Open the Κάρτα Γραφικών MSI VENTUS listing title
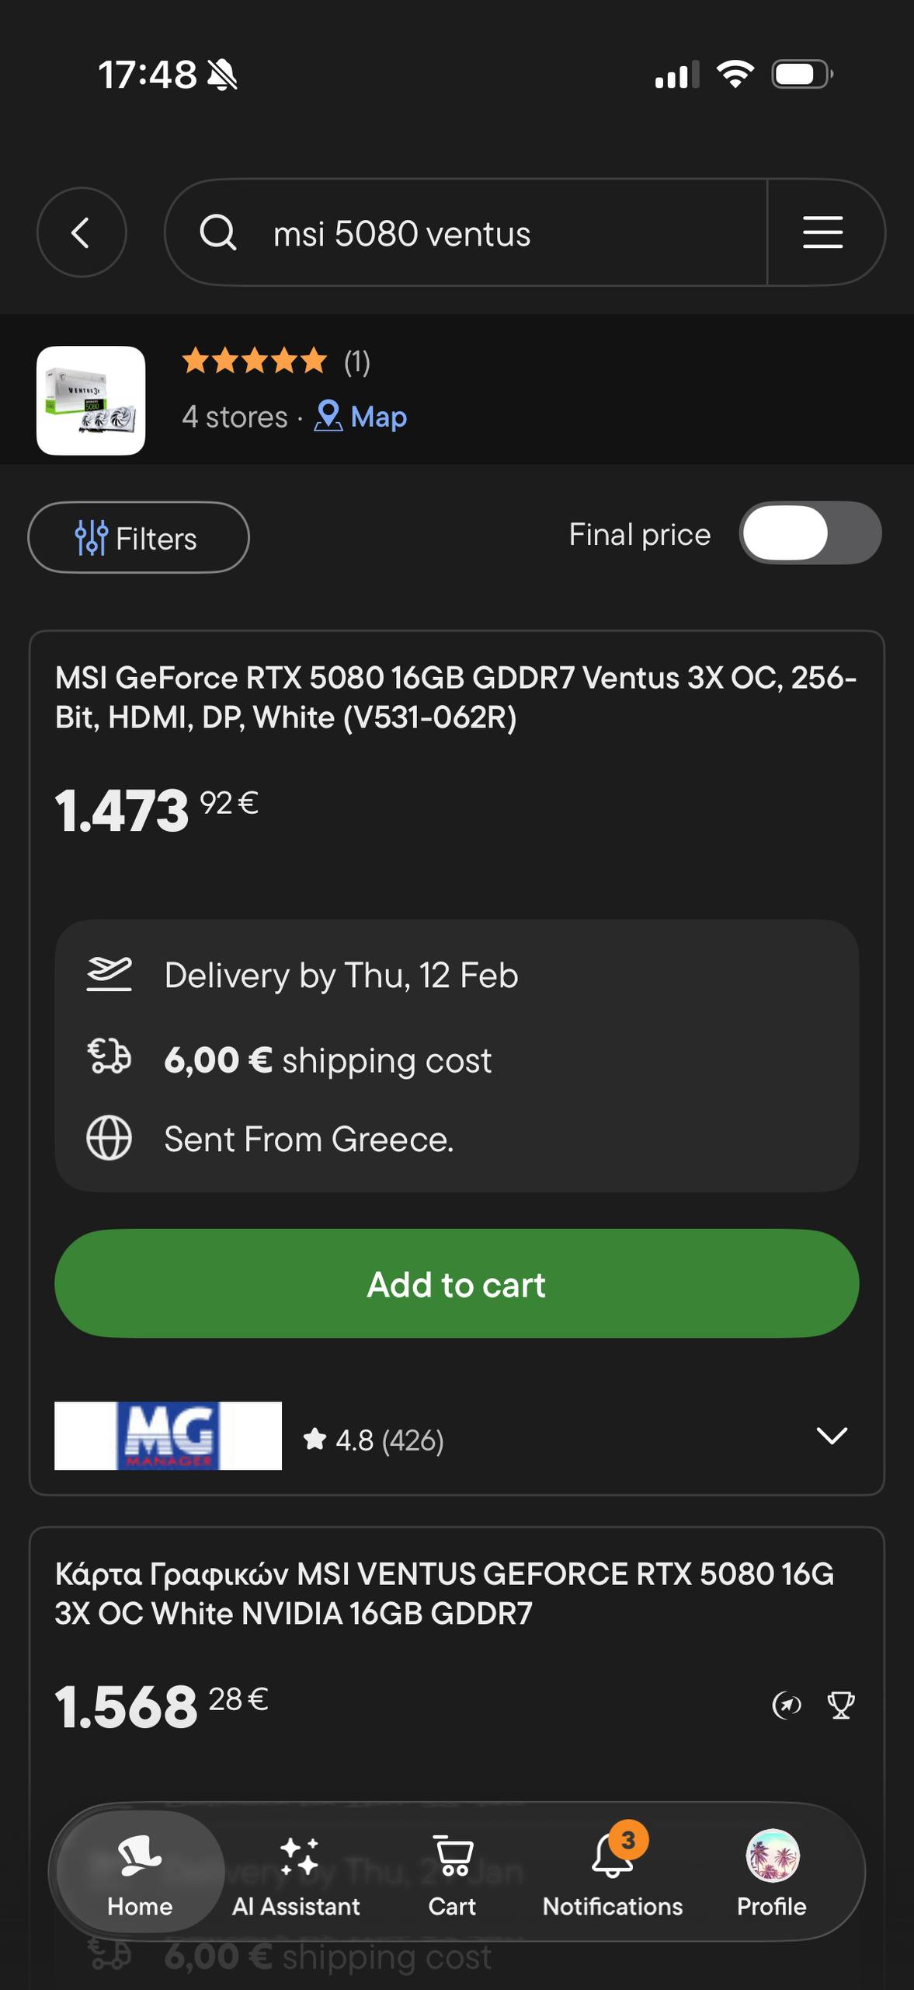 (444, 1594)
